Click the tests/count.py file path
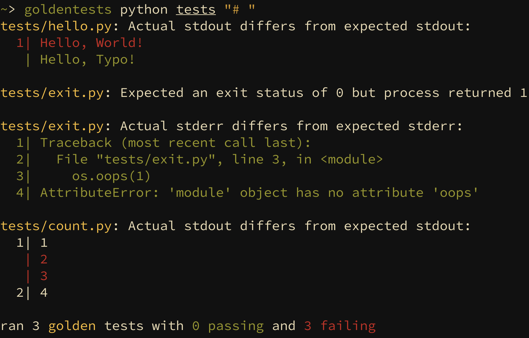529x338 pixels. pos(56,226)
